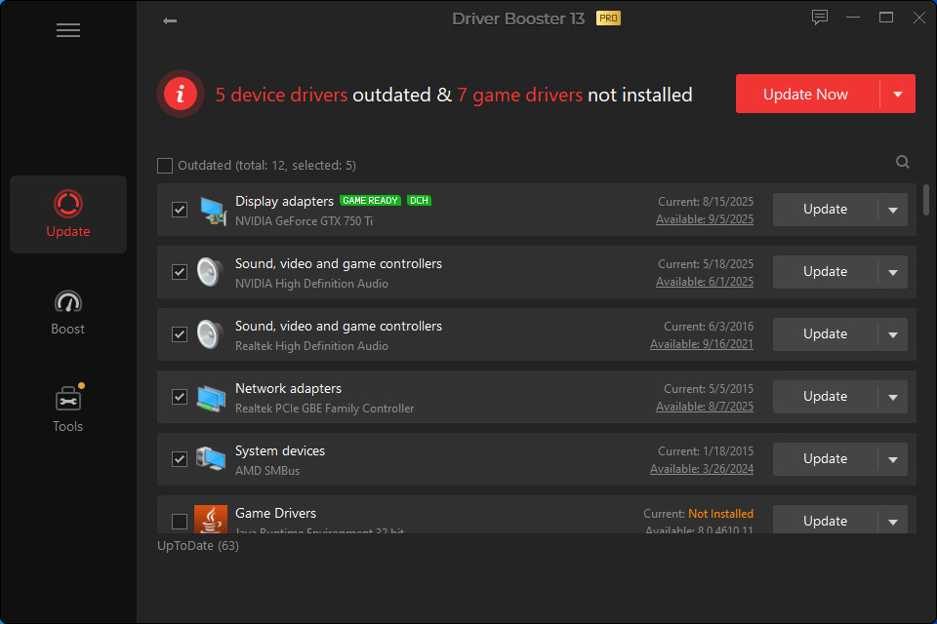Expand the Realtek PCIe GBE update dropdown
The image size is (937, 624).
click(x=894, y=397)
